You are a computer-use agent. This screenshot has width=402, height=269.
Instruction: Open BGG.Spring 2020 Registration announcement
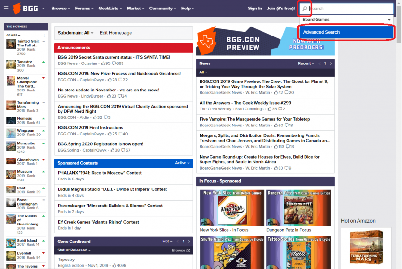tap(100, 144)
